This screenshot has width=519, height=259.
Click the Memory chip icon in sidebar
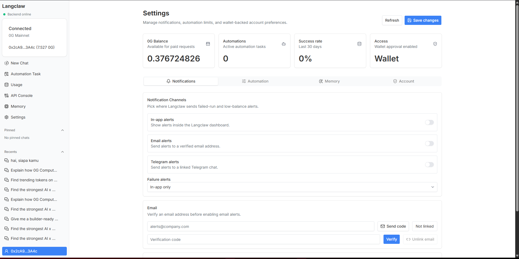tap(6, 106)
